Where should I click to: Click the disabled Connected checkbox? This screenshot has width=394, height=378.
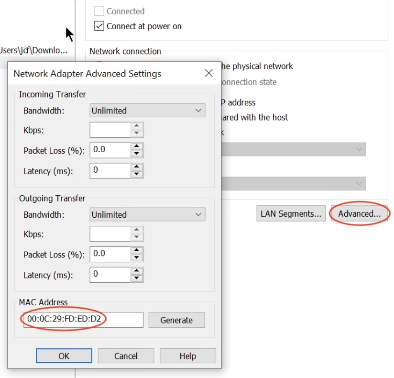point(99,11)
